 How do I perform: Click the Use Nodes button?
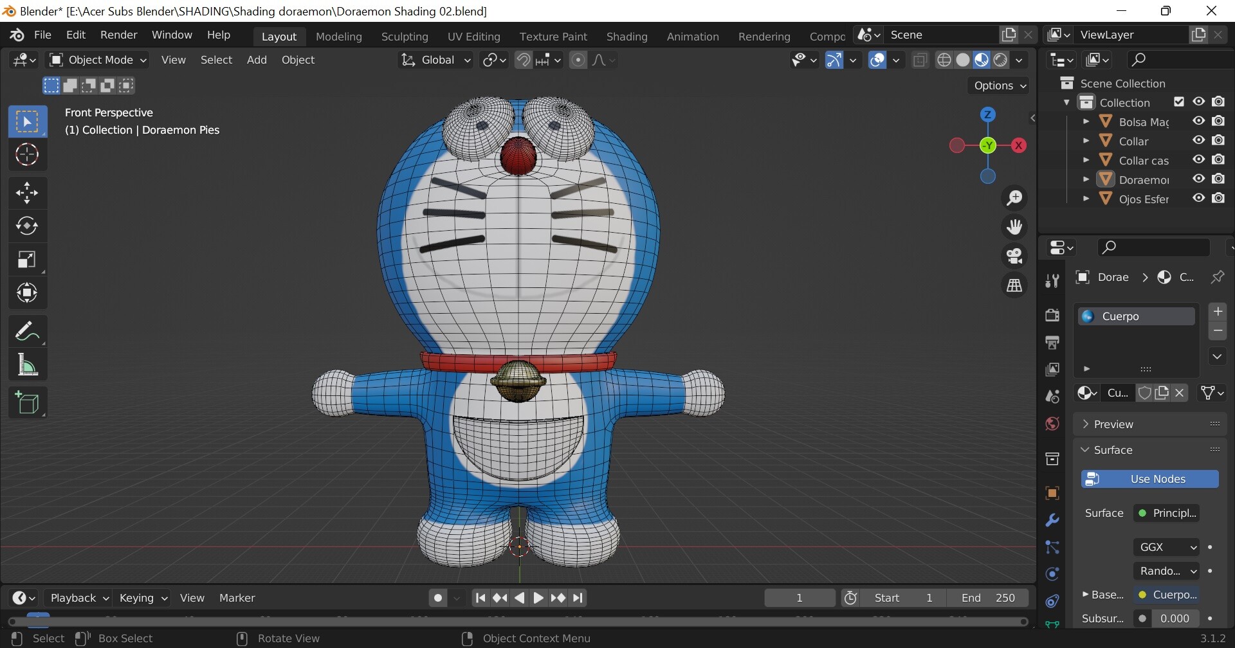[x=1149, y=478]
